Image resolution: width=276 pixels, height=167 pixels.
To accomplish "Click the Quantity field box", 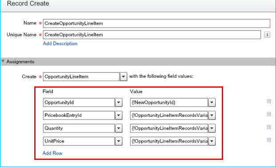I will 79,128.
